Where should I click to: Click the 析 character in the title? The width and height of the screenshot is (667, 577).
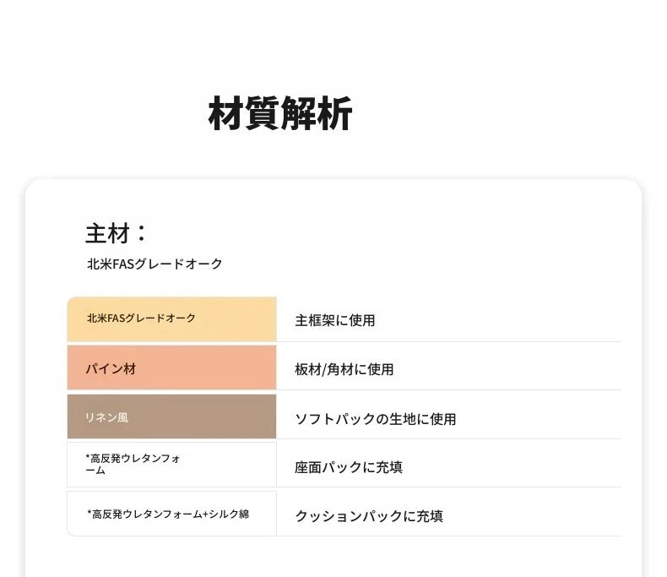coord(335,114)
